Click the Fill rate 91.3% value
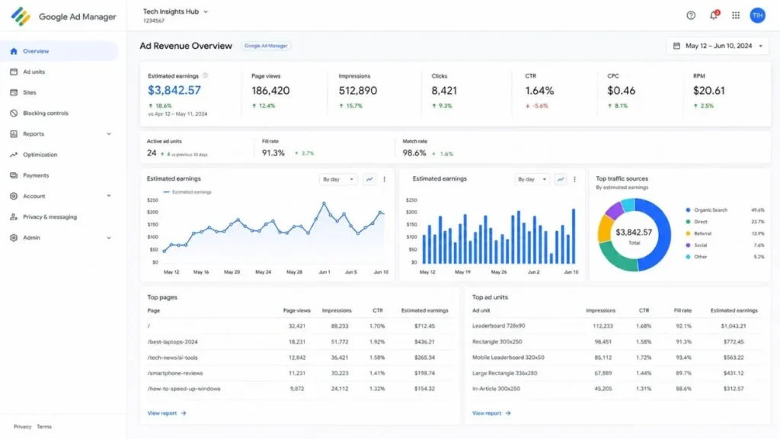Image resolution: width=780 pixels, height=439 pixels. (273, 153)
